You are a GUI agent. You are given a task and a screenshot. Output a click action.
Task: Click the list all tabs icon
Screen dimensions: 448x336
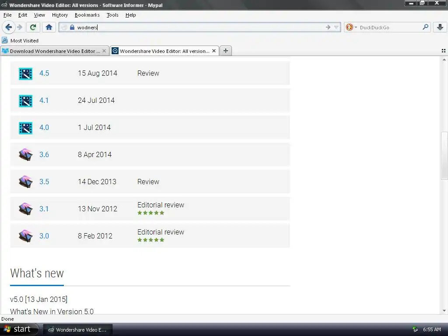(444, 51)
